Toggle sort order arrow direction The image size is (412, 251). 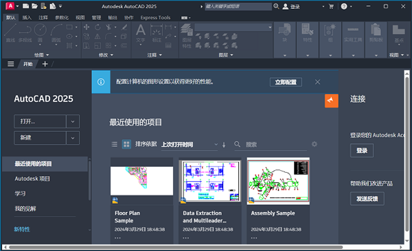click(x=224, y=145)
